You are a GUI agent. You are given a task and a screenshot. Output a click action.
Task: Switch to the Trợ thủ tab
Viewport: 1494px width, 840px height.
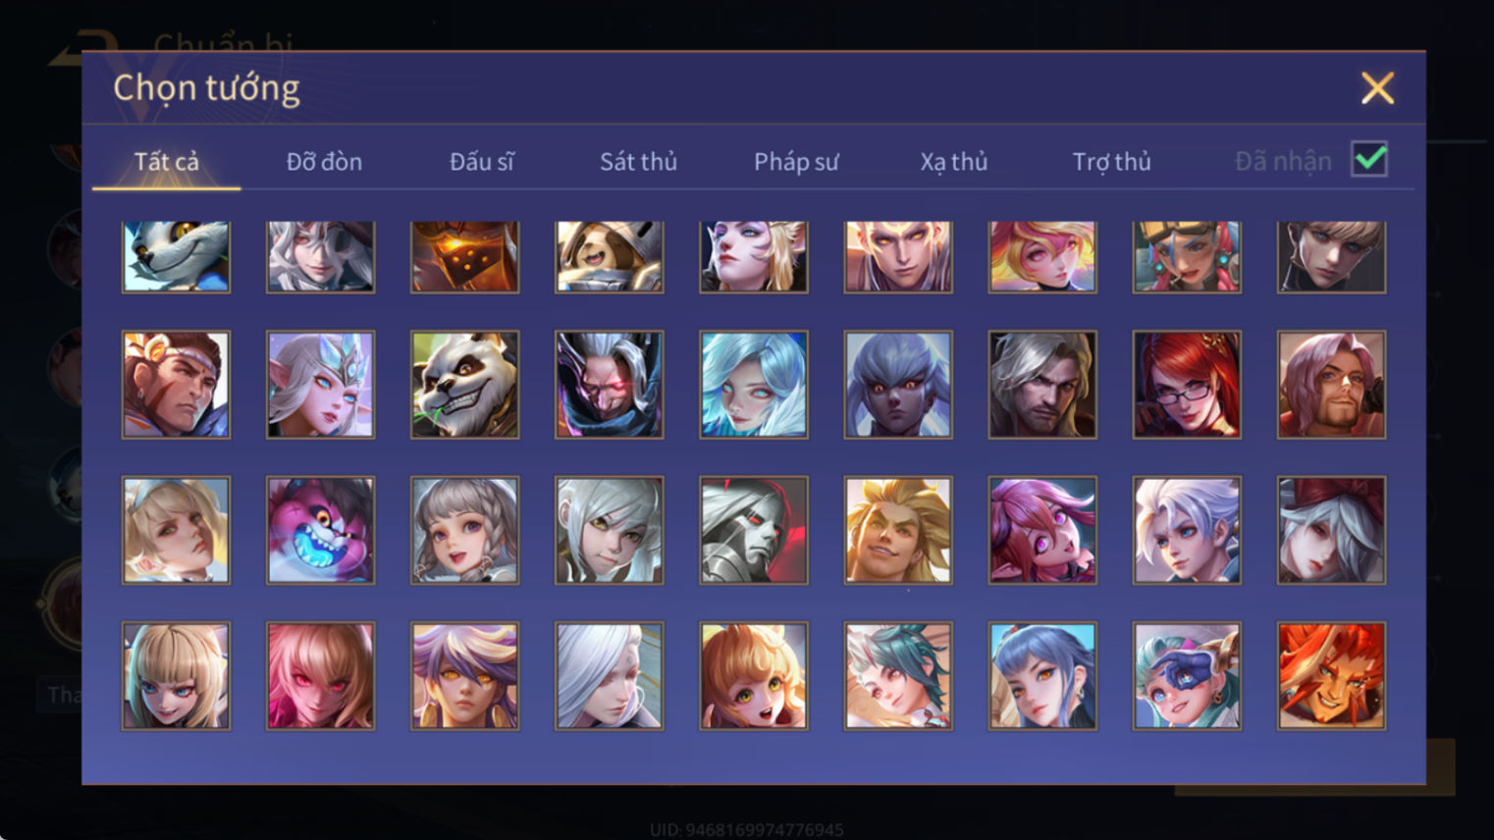pos(1111,162)
